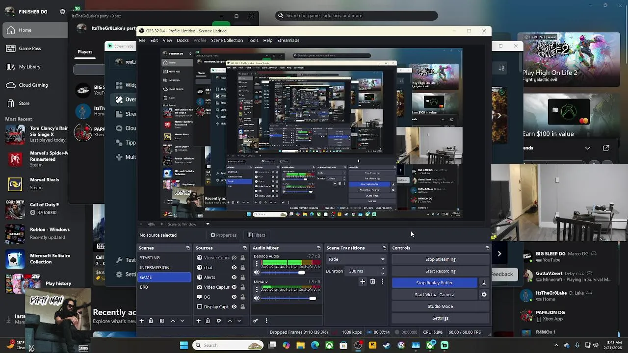Viewport: 628px width, 353px height.
Task: Hide the DG source
Action: pos(234,297)
